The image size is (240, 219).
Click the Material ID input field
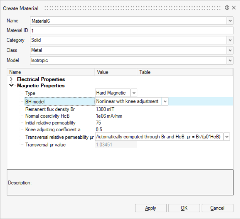[x=132, y=31]
